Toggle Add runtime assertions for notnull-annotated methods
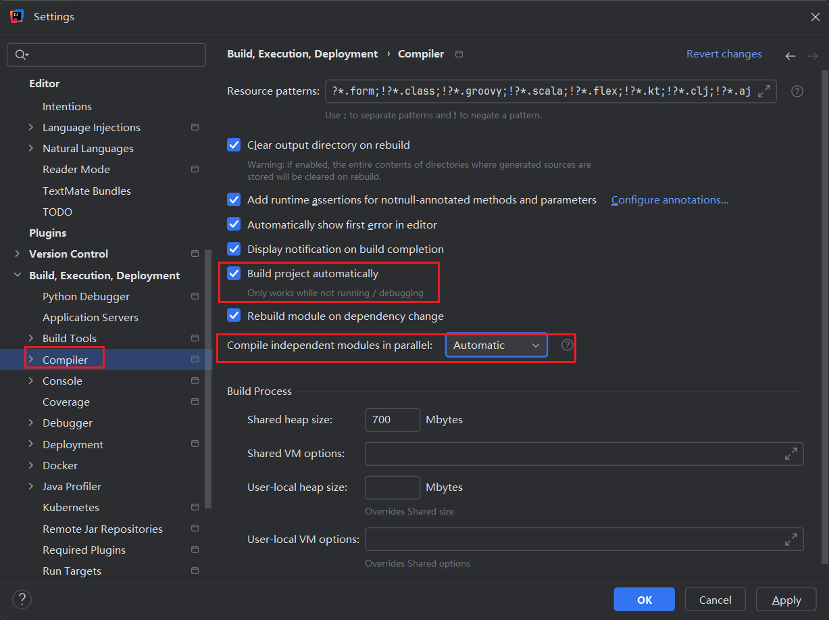Image resolution: width=829 pixels, height=620 pixels. pos(234,199)
